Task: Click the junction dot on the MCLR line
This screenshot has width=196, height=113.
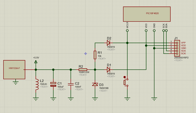Action: [x=127, y=43]
